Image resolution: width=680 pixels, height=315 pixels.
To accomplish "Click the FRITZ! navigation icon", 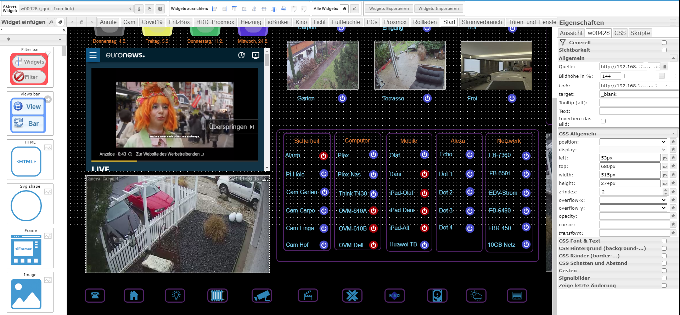I will pyautogui.click(x=394, y=296).
